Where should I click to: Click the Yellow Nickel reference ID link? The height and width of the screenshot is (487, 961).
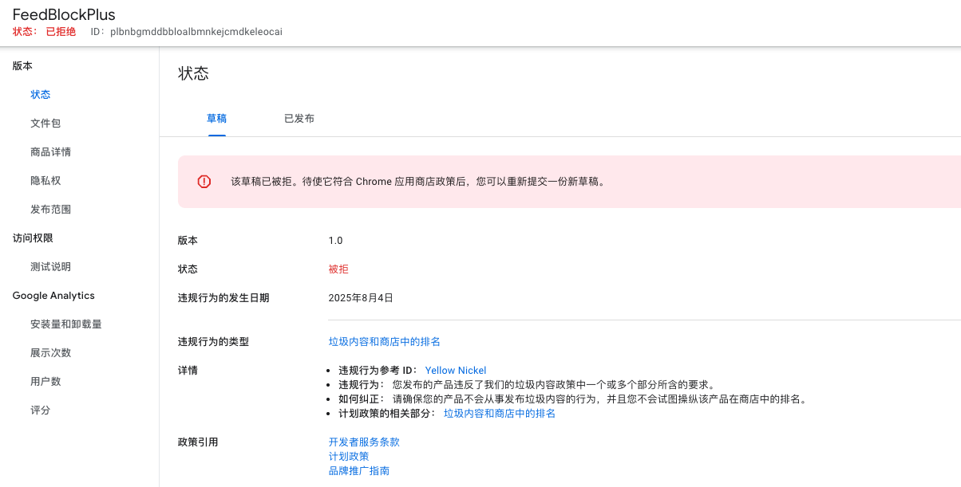click(456, 371)
